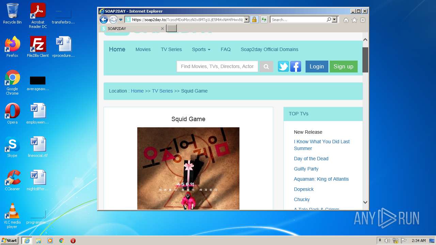This screenshot has width=436, height=245.
Task: Open CCleaner desktop icon
Action: [x=12, y=180]
